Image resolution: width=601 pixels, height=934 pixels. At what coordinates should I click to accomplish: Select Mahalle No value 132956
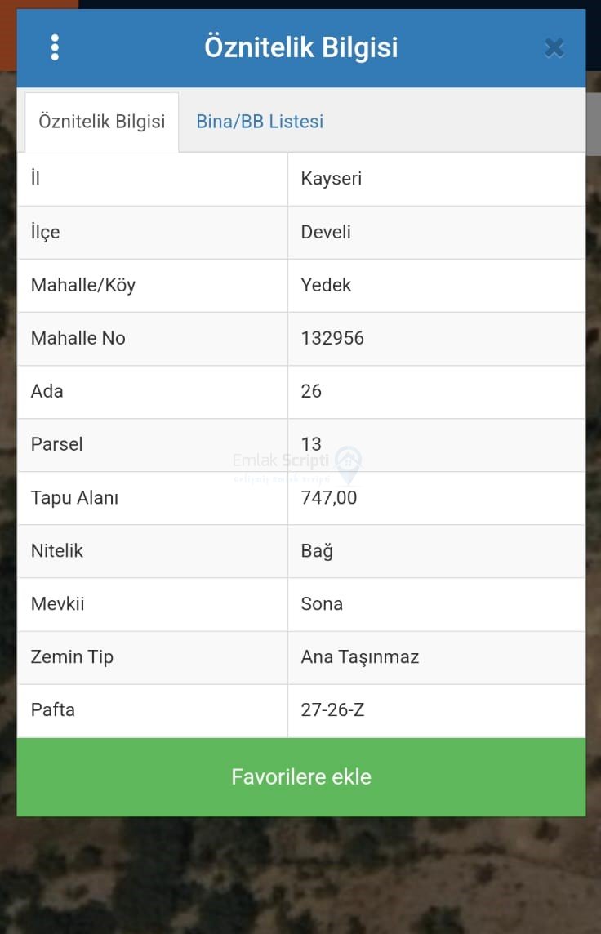pos(332,338)
